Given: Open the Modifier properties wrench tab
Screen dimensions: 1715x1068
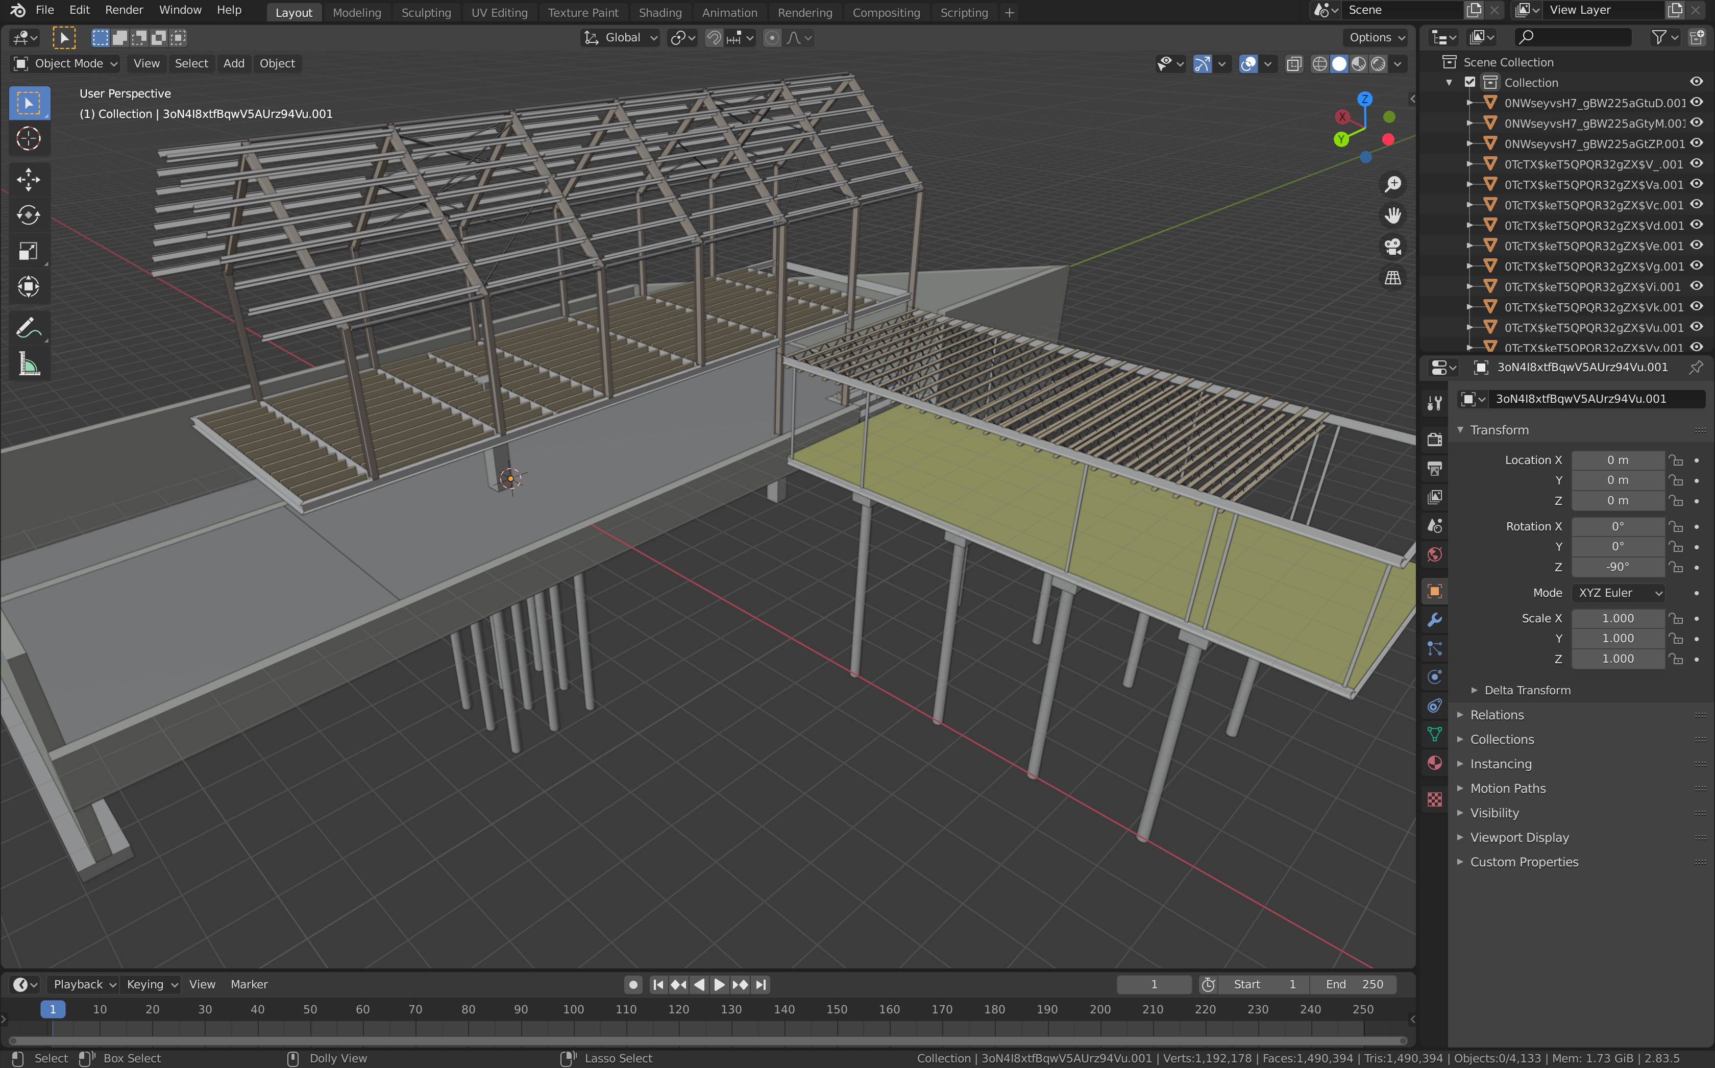Looking at the screenshot, I should pos(1434,620).
